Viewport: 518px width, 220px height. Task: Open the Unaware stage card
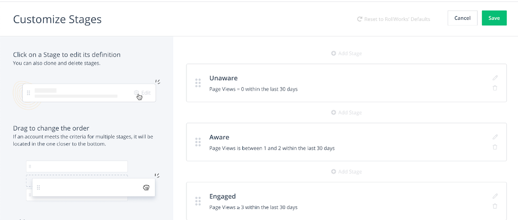coord(346,83)
